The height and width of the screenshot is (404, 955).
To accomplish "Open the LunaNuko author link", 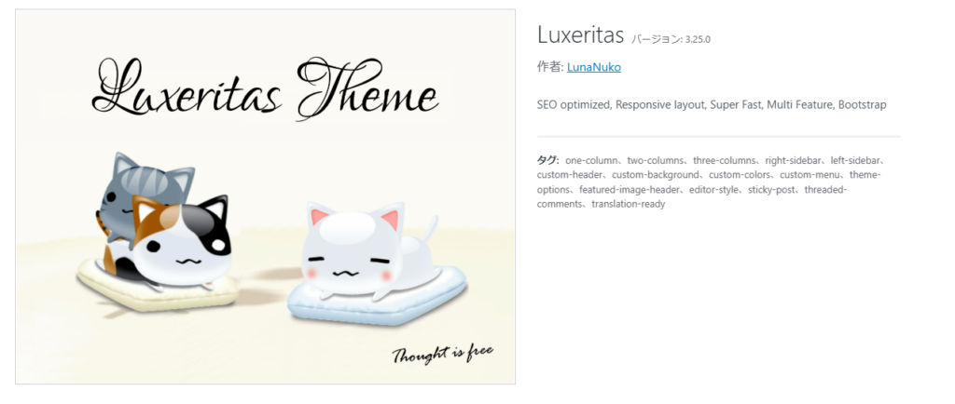I will pyautogui.click(x=594, y=67).
